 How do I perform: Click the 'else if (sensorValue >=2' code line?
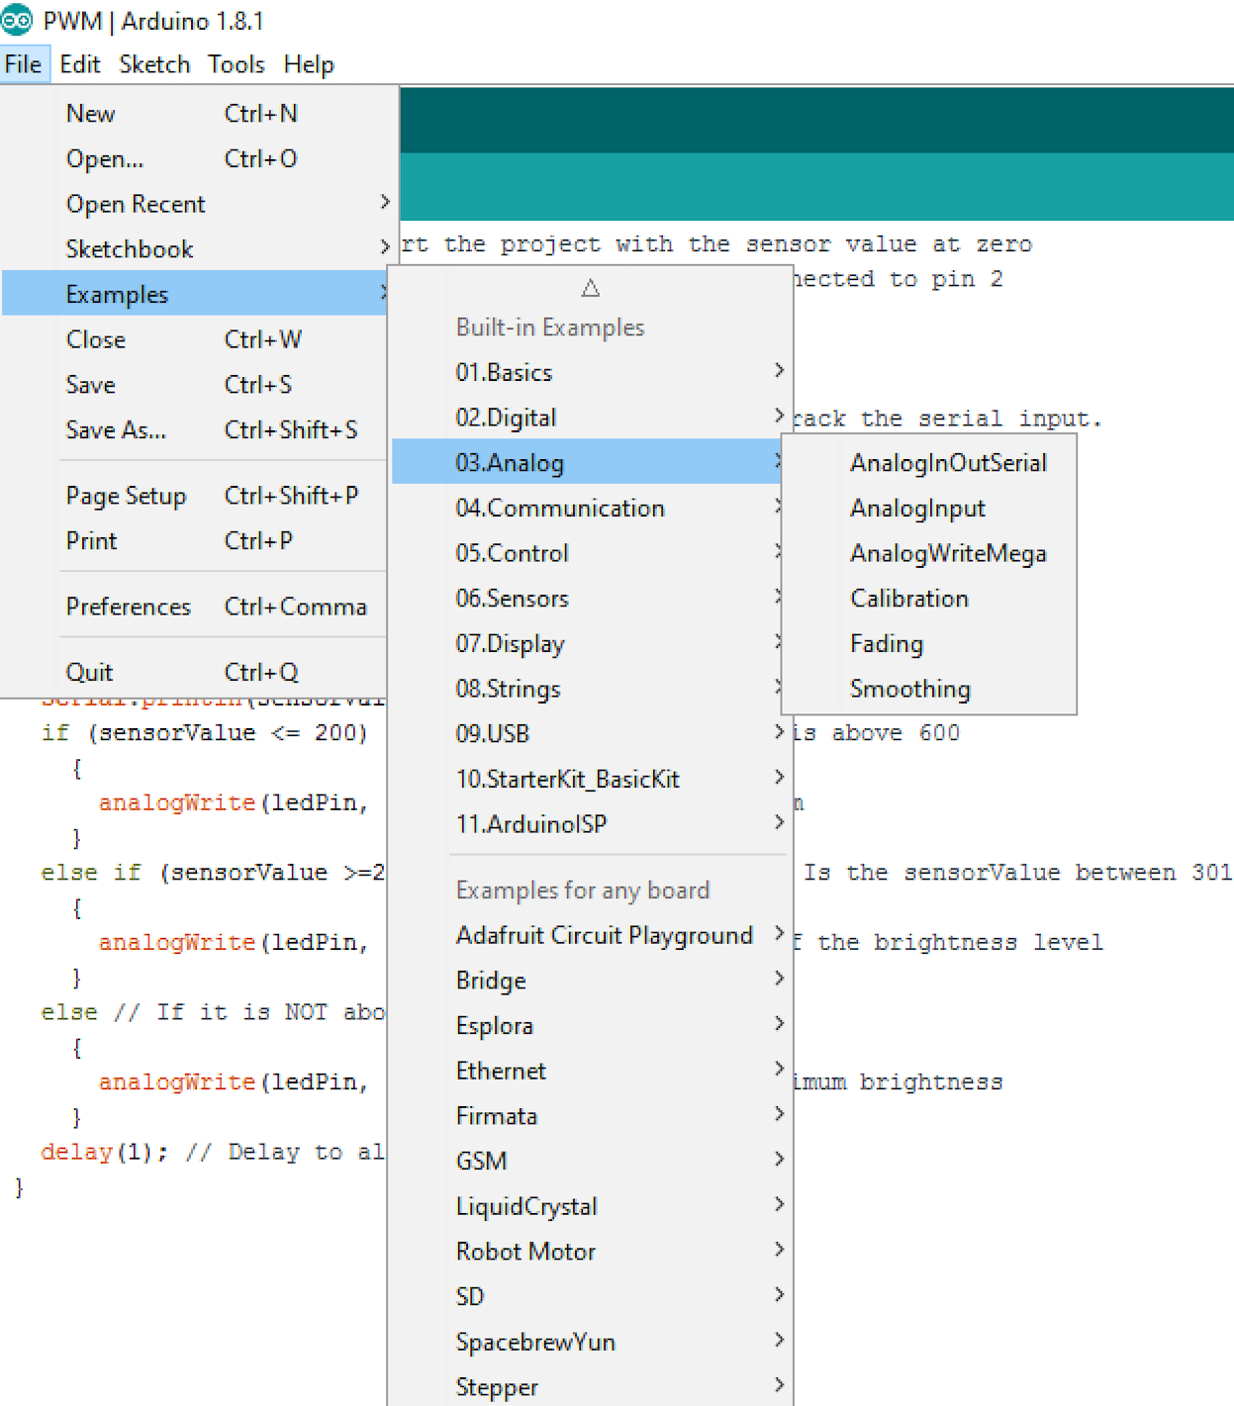click(x=212, y=873)
